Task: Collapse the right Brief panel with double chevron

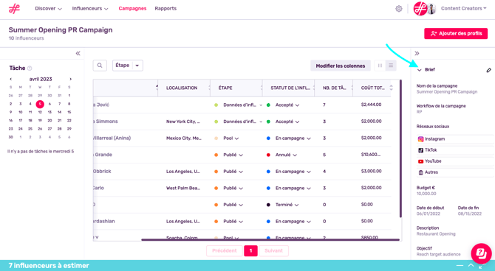Action: 417,54
